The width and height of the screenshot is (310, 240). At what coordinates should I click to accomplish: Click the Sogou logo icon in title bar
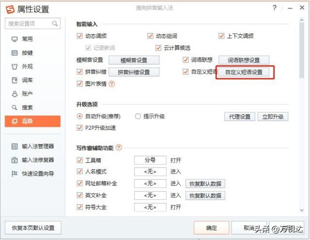10,9
